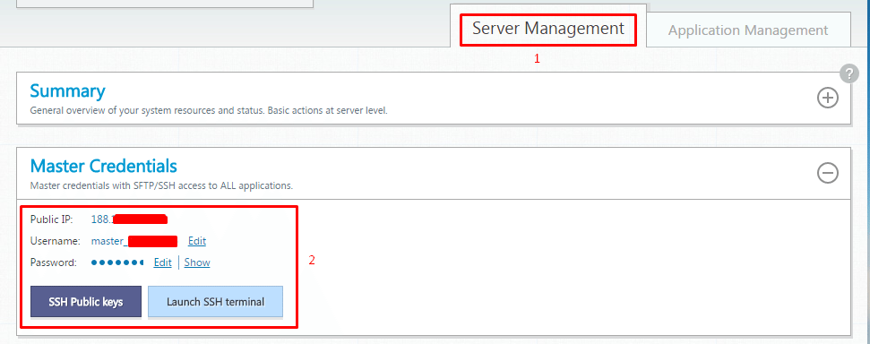Select the master username value

[x=134, y=241]
